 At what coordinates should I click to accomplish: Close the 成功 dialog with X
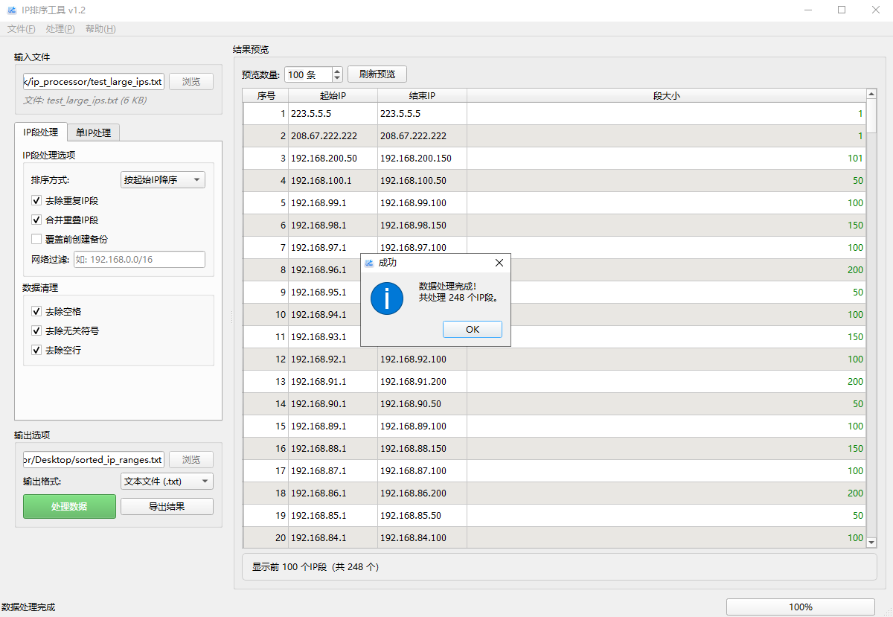[499, 263]
